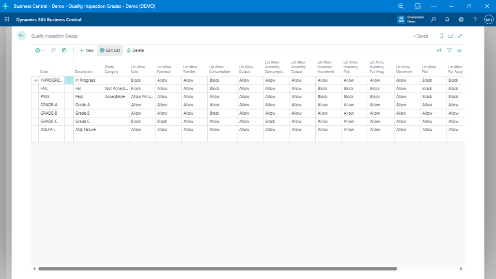Search the list with magnifier icon
The image size is (496, 279).
tap(53, 50)
